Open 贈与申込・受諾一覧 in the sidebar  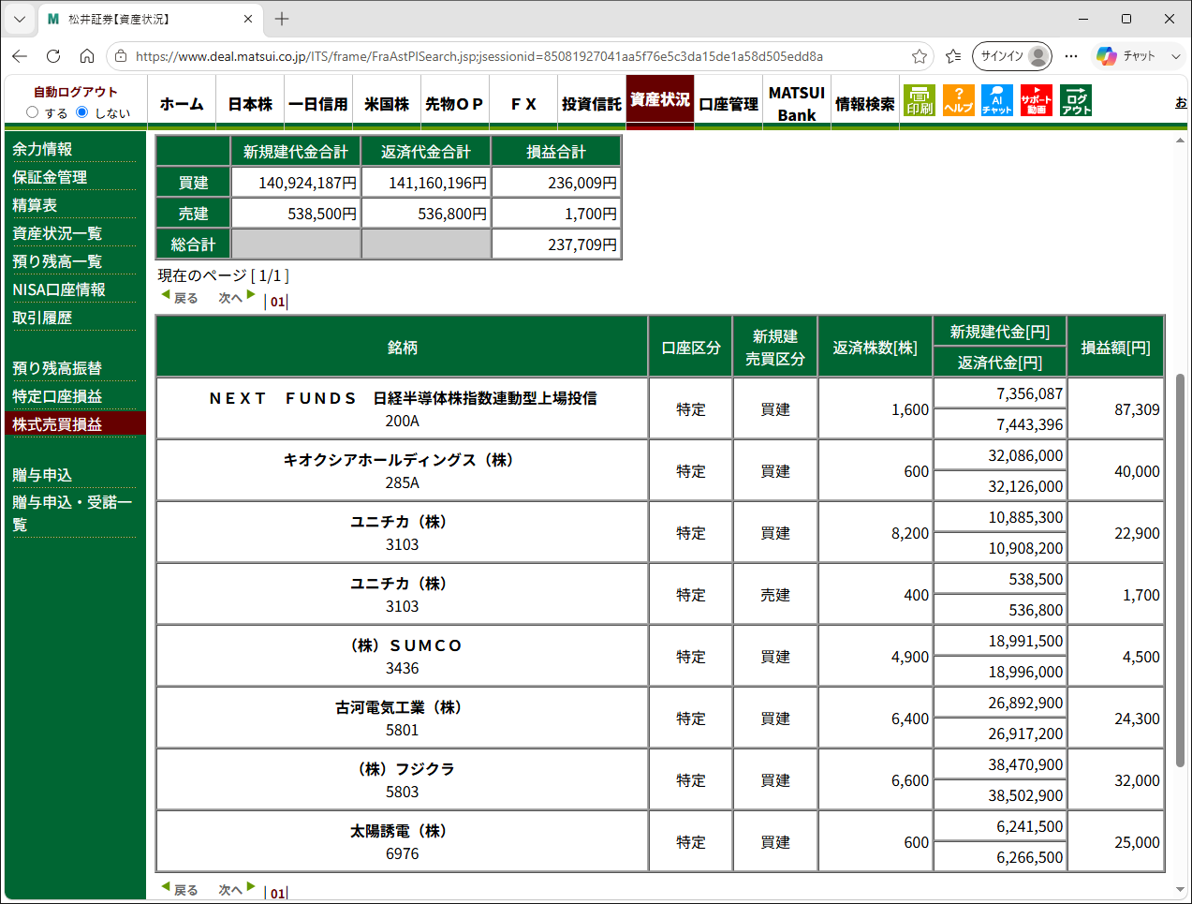pyautogui.click(x=72, y=513)
